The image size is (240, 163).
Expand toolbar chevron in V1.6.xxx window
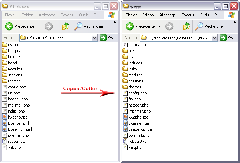click(x=115, y=22)
